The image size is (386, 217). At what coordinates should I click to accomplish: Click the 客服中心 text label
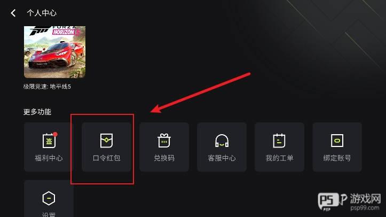(x=222, y=158)
